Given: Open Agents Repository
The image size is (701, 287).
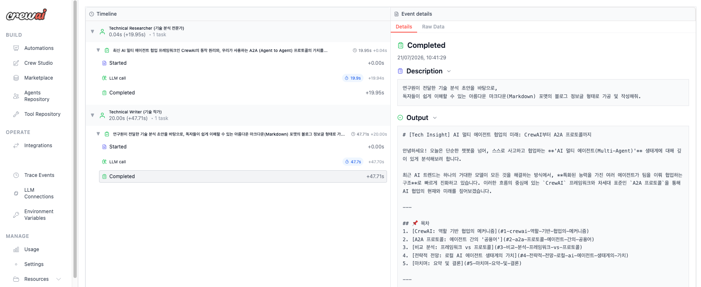Looking at the screenshot, I should [x=37, y=96].
